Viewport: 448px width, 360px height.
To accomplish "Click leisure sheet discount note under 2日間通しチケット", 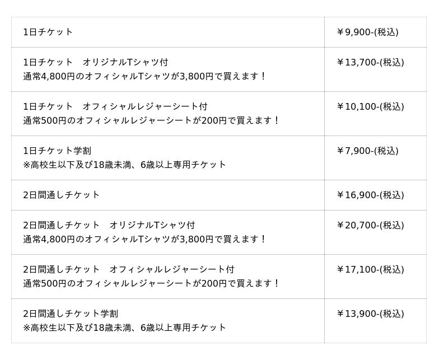I will [151, 283].
